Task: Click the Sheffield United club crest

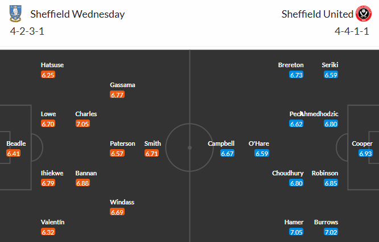Action: click(x=362, y=14)
